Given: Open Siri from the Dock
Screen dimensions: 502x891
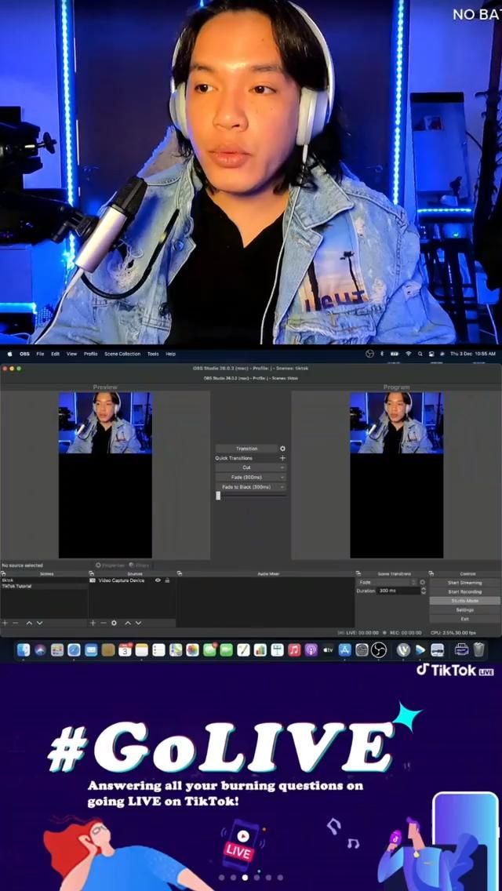Looking at the screenshot, I should click(40, 649).
